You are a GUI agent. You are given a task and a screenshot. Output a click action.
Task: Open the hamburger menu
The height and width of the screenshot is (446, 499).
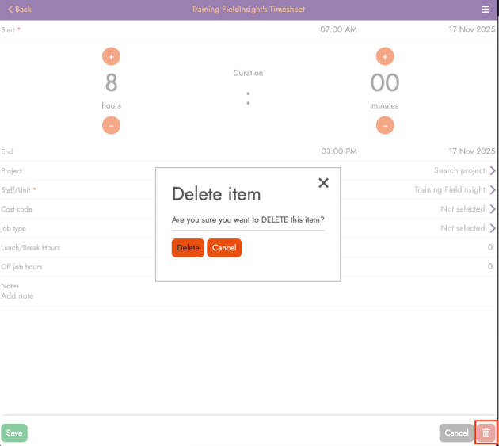point(486,10)
